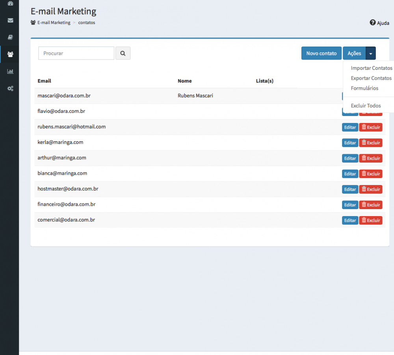Image resolution: width=394 pixels, height=355 pixels.
Task: Click the Novo contato button
Action: tap(322, 53)
